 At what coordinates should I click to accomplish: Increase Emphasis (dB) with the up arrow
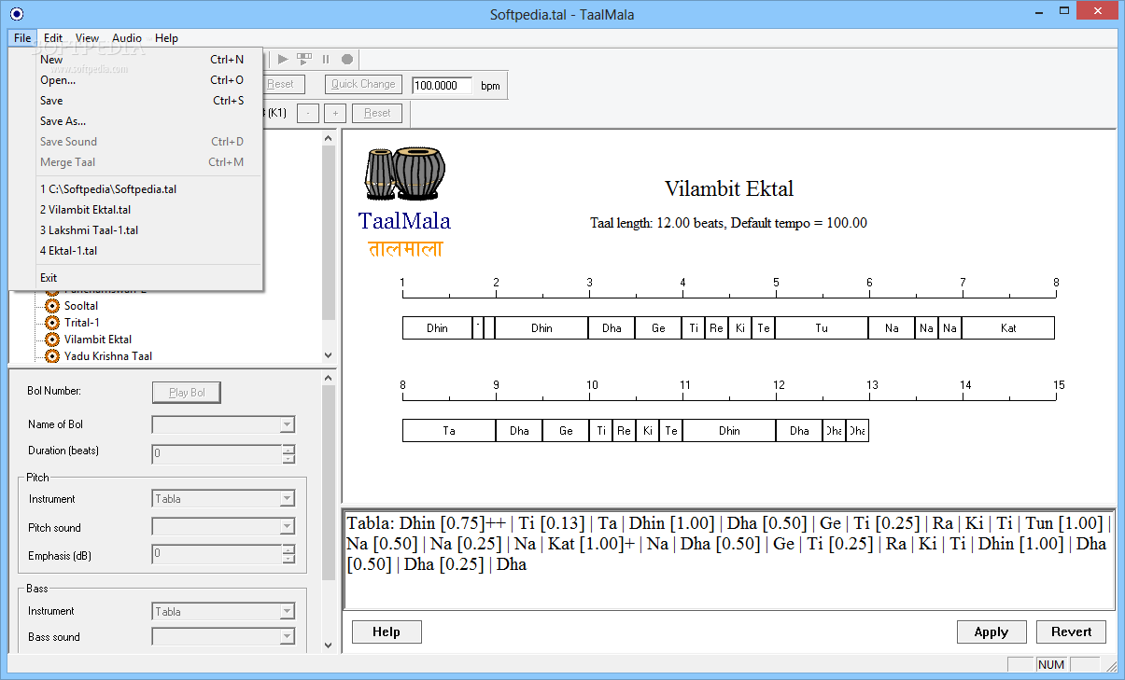[x=288, y=549]
